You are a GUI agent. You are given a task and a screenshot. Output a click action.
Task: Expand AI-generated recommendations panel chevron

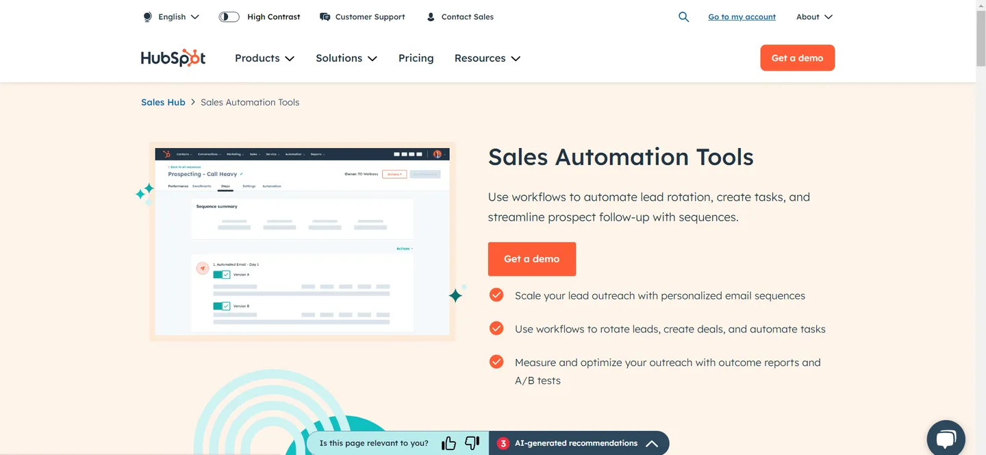(x=652, y=443)
